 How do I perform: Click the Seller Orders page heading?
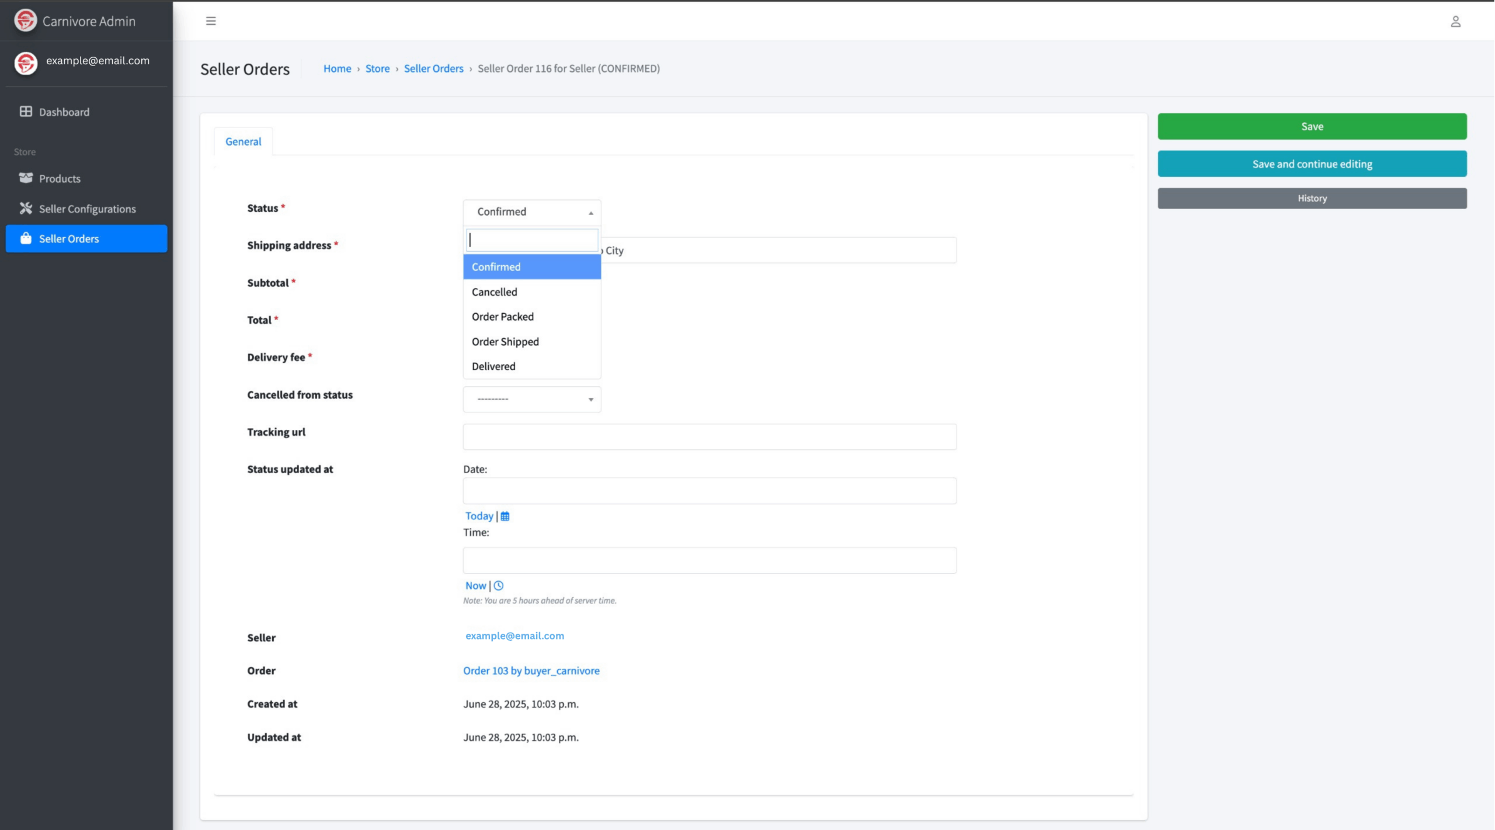coord(245,69)
